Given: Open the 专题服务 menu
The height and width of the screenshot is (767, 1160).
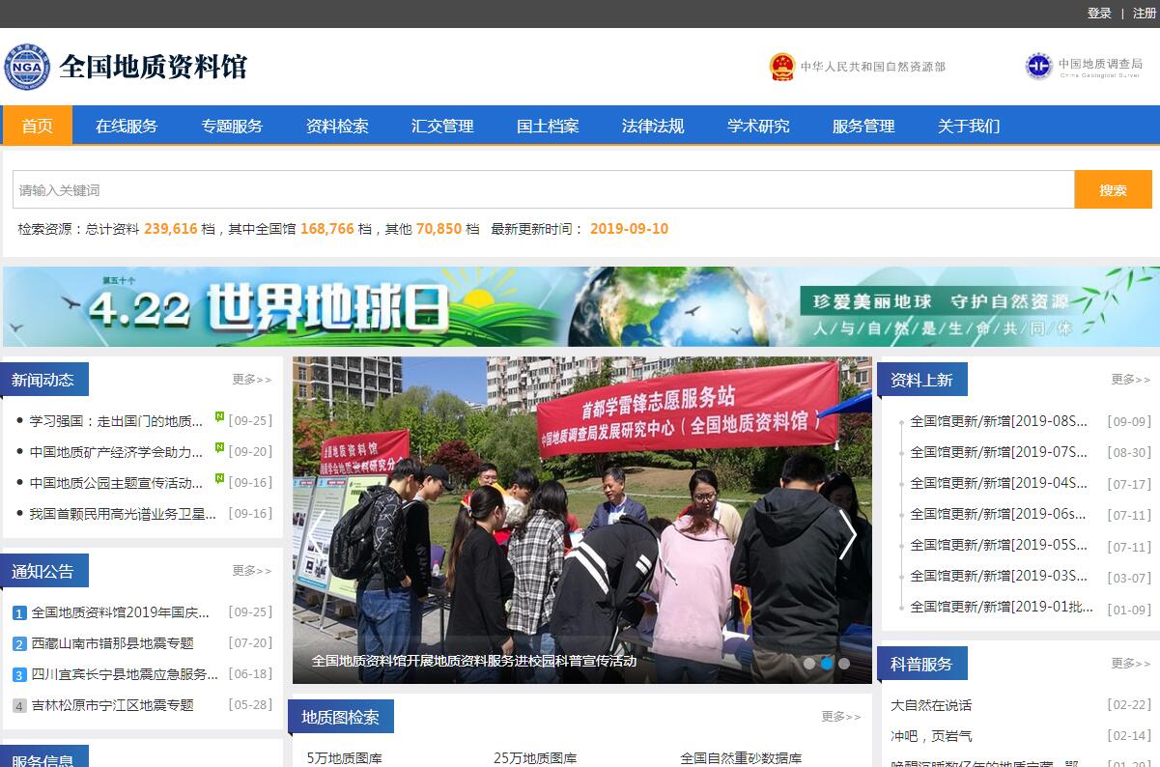Looking at the screenshot, I should point(232,126).
